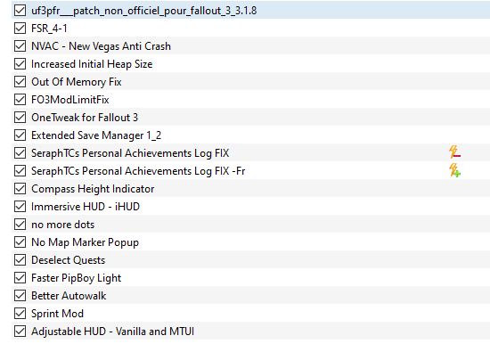
Task: Select the Sprint Mod name
Action: [x=58, y=314]
